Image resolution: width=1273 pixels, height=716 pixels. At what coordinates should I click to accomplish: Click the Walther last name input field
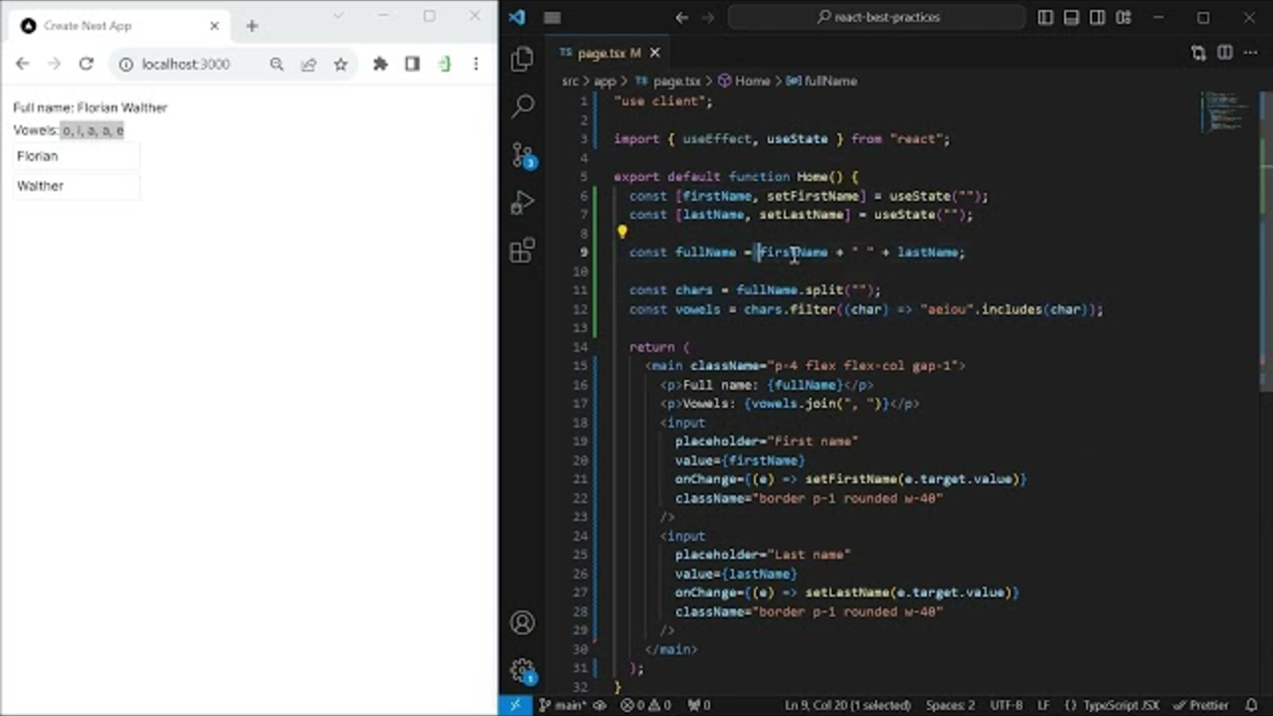click(x=75, y=185)
